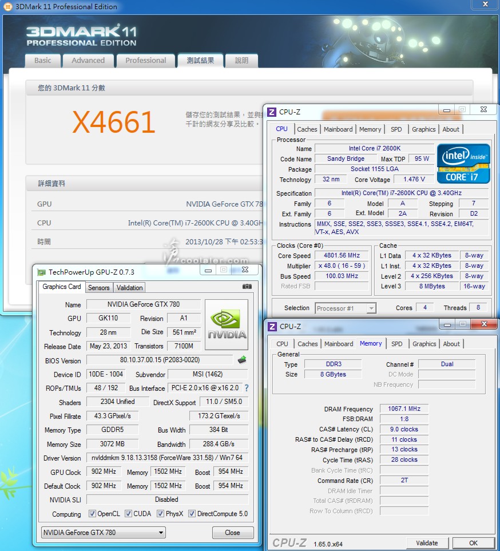Close the lower CPU-Z Memory window
The height and width of the screenshot is (551, 500).
coord(484,324)
